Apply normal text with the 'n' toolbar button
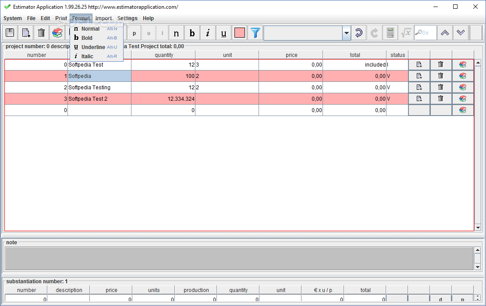Screen dimensions: 486x306 pos(176,33)
